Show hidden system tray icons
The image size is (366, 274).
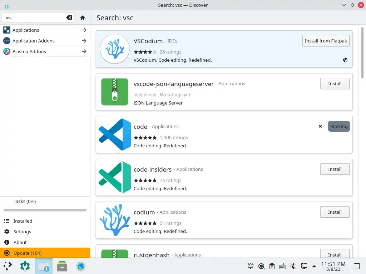pyautogui.click(x=314, y=266)
